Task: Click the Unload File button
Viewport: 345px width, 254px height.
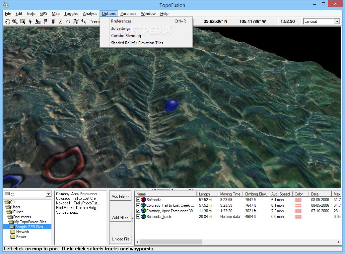Action: tap(120, 239)
